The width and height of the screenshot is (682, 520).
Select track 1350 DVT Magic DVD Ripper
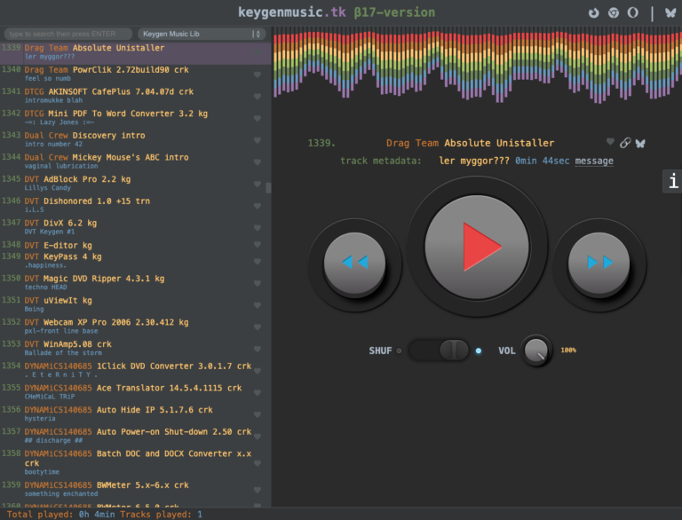point(131,282)
